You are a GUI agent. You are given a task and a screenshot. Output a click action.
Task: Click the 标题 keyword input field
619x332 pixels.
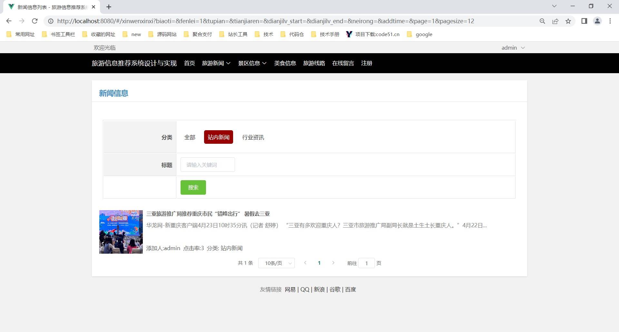point(208,165)
